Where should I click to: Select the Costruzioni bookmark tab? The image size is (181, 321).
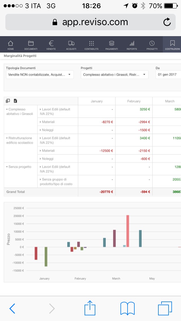(x=172, y=45)
